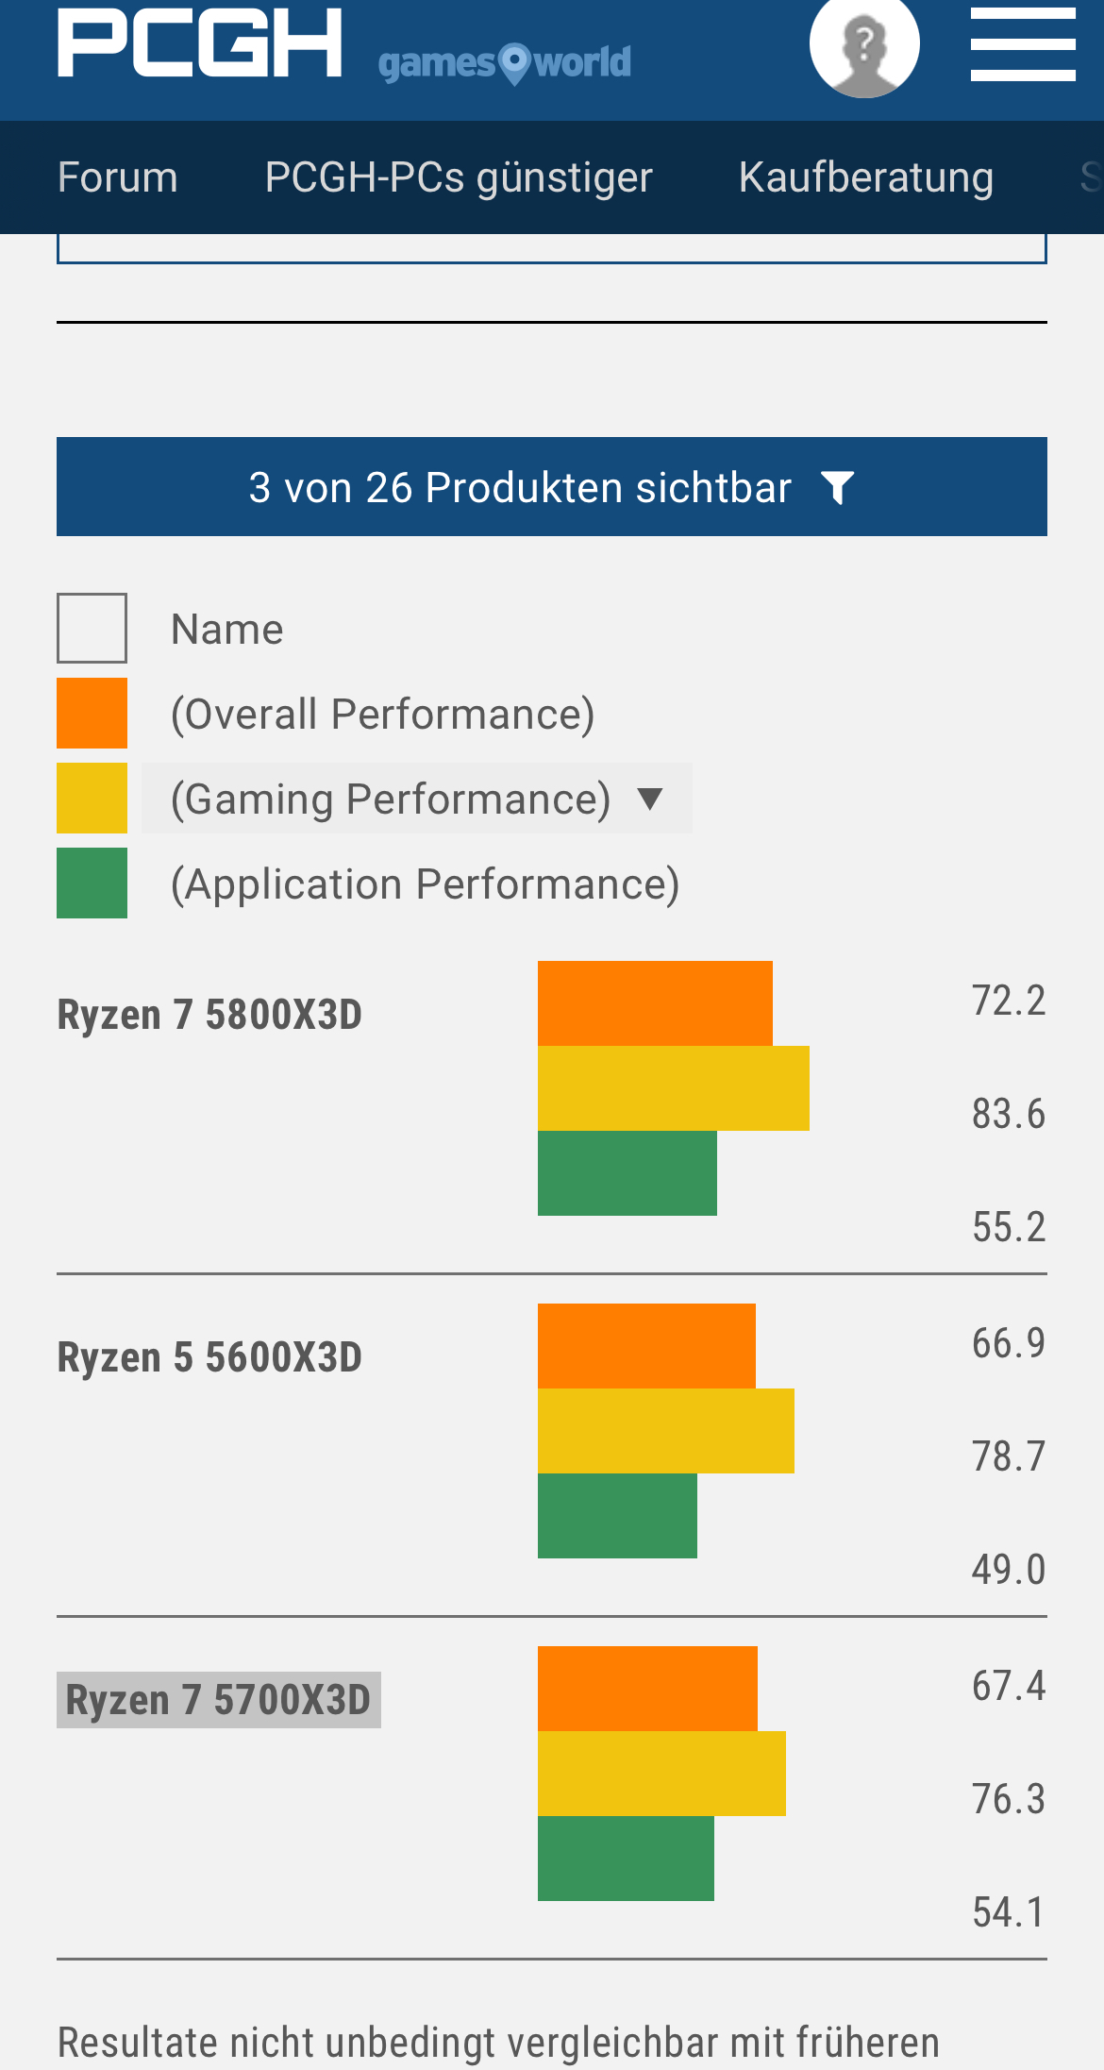Click the 'Resultate nicht unbedingt vergleichbar' note
Image resolution: width=1104 pixels, height=2070 pixels.
tap(498, 2043)
